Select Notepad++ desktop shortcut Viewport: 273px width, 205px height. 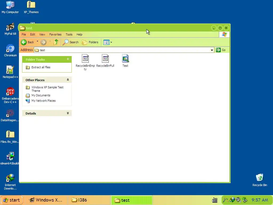[x=10, y=72]
